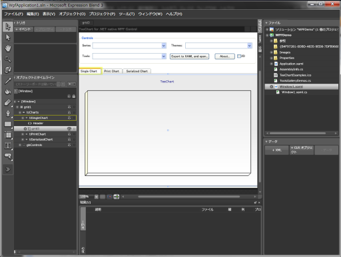
Task: Expand the gbControls tree node
Action: [x=20, y=145]
